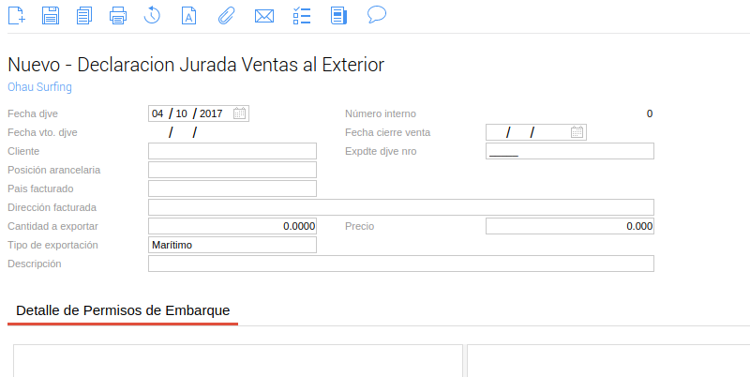Click the Número interno value 0
The width and height of the screenshot is (750, 377).
pos(650,113)
